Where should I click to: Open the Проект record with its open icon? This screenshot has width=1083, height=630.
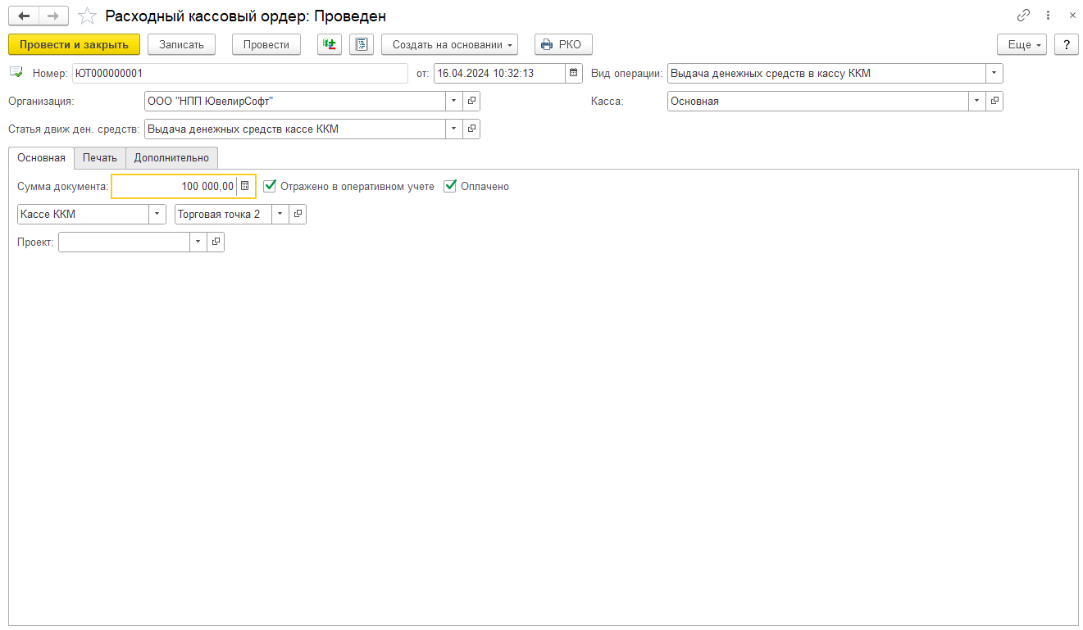[216, 242]
